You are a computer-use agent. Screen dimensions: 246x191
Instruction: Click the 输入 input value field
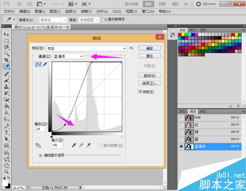(57, 145)
